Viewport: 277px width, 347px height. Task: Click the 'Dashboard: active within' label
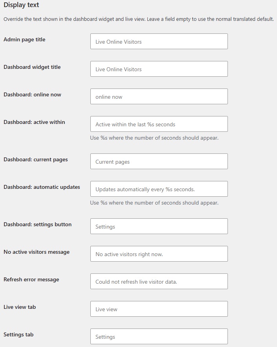coord(34,122)
